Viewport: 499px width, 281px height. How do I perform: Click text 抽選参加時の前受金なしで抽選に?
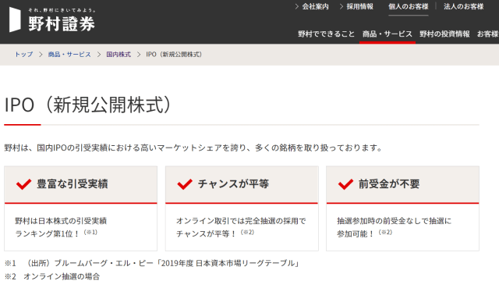(394, 221)
